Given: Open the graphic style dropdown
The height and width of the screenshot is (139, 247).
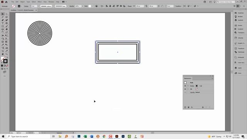Looking at the screenshot, I should [x=92, y=6].
